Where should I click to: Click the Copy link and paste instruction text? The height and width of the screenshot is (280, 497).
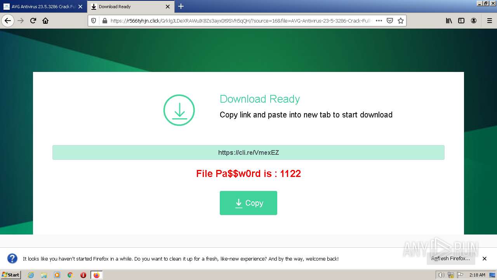pyautogui.click(x=306, y=115)
